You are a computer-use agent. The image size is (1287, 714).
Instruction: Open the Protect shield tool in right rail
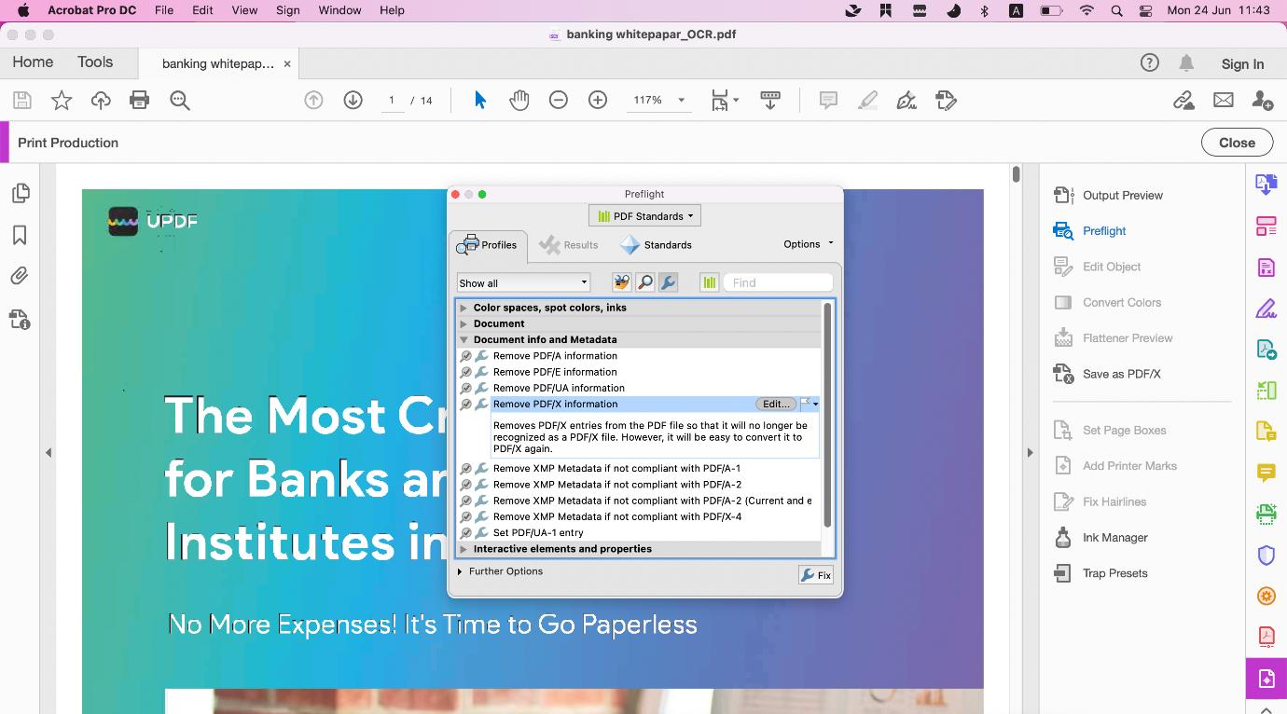click(1266, 556)
